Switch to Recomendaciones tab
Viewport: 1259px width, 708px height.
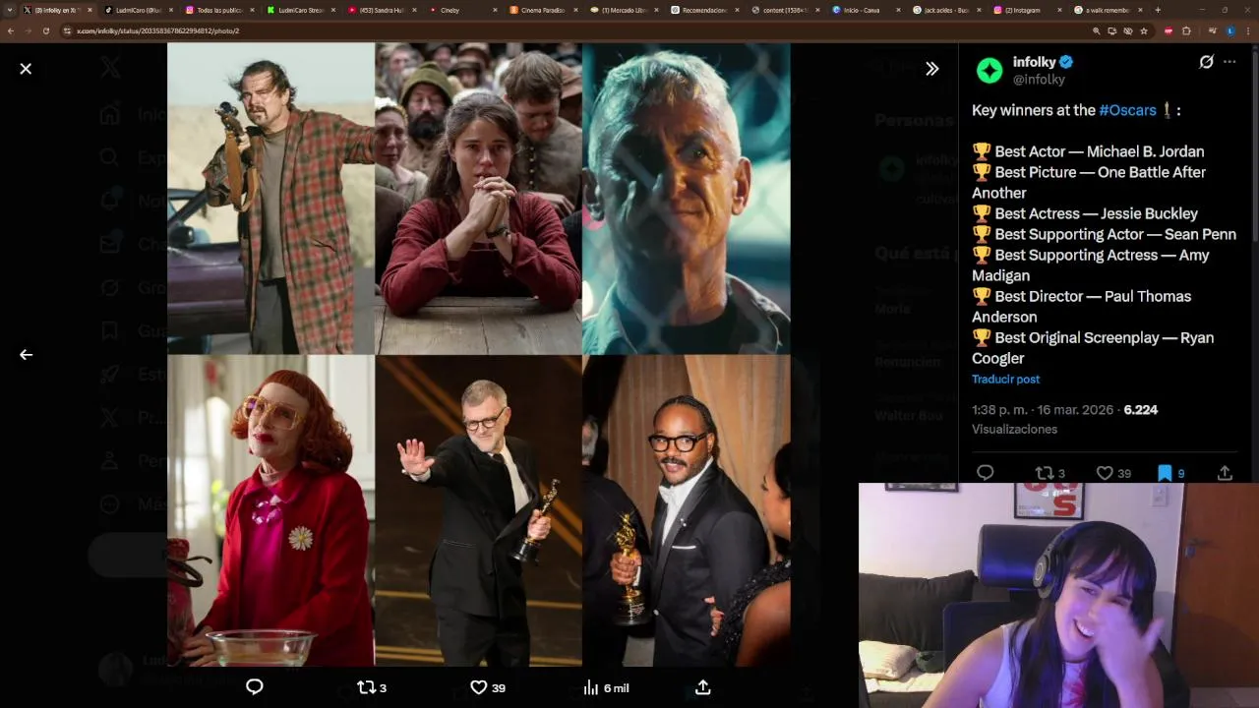tap(702, 10)
